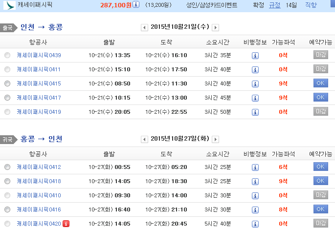
Task: Open 캐세이패시픽0411 flight link
Action: pyautogui.click(x=39, y=69)
